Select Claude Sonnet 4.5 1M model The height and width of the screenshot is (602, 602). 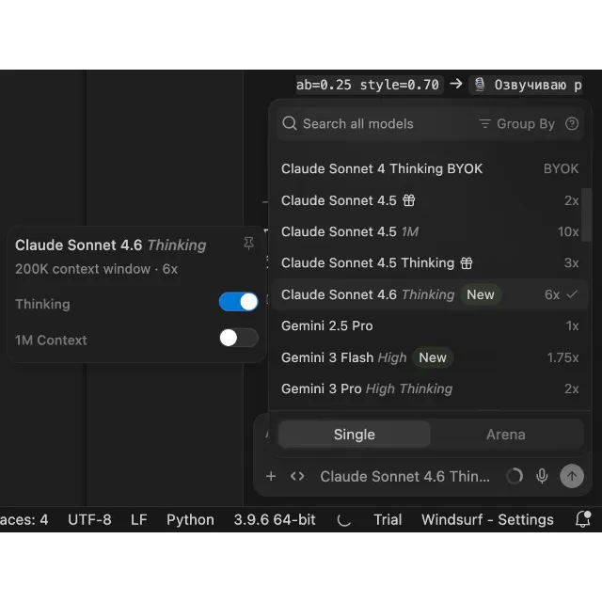click(x=430, y=231)
